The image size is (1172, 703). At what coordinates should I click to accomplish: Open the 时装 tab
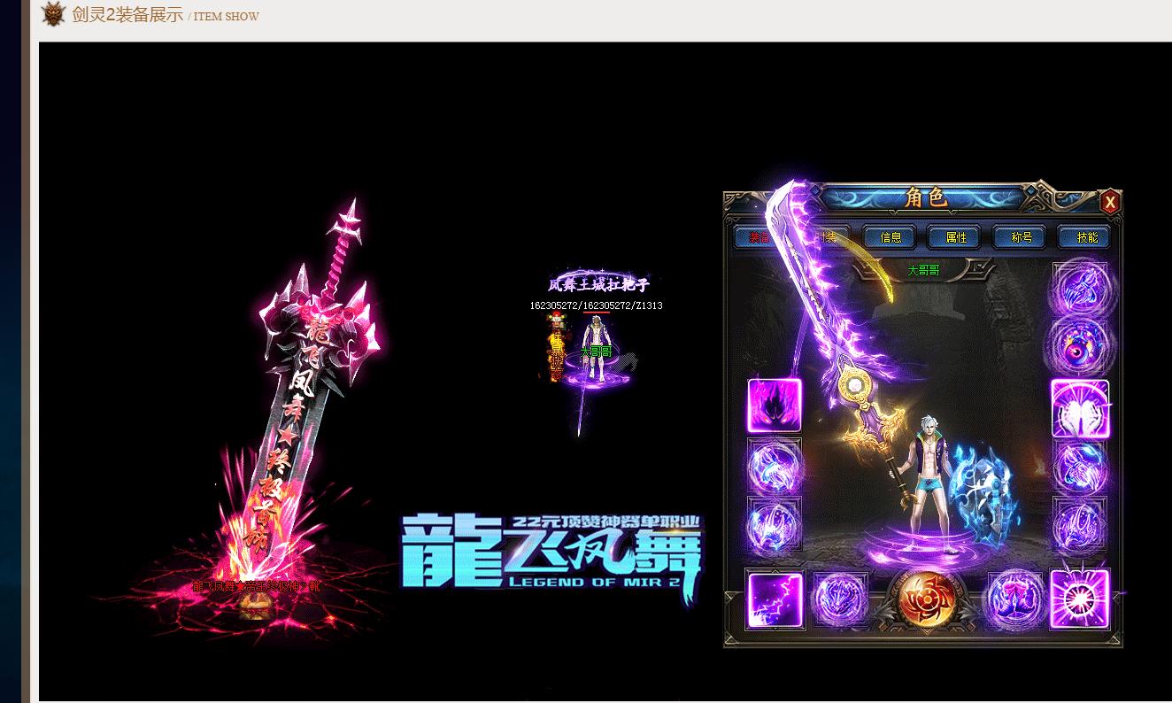pyautogui.click(x=827, y=237)
